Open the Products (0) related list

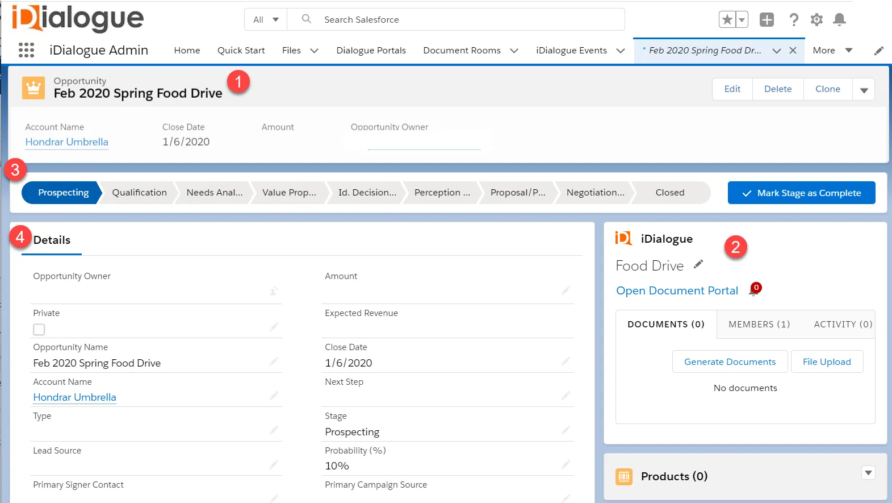tap(674, 476)
